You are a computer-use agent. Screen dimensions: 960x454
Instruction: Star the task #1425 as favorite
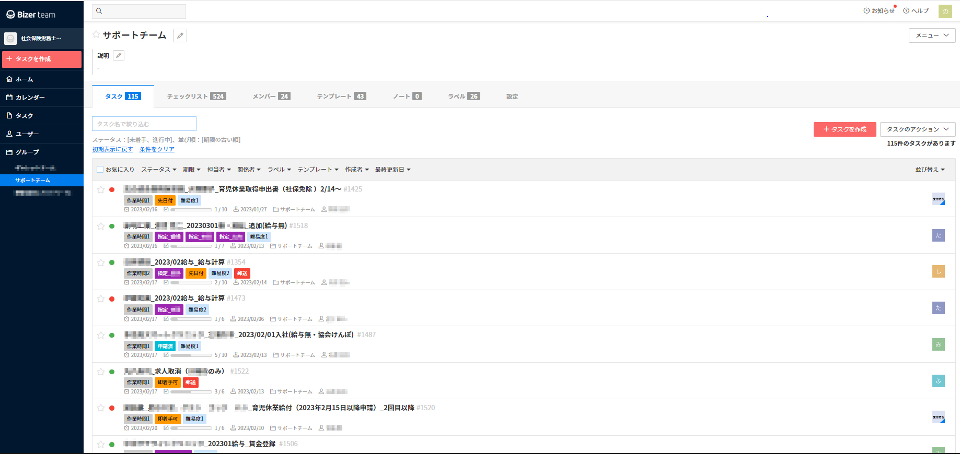[x=101, y=189]
